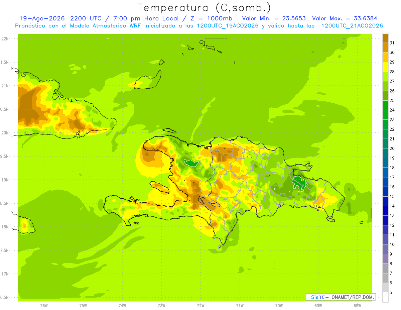This screenshot has height=310, width=401.
Task: Click the white "25" contour label on the map
Action: tap(301, 189)
